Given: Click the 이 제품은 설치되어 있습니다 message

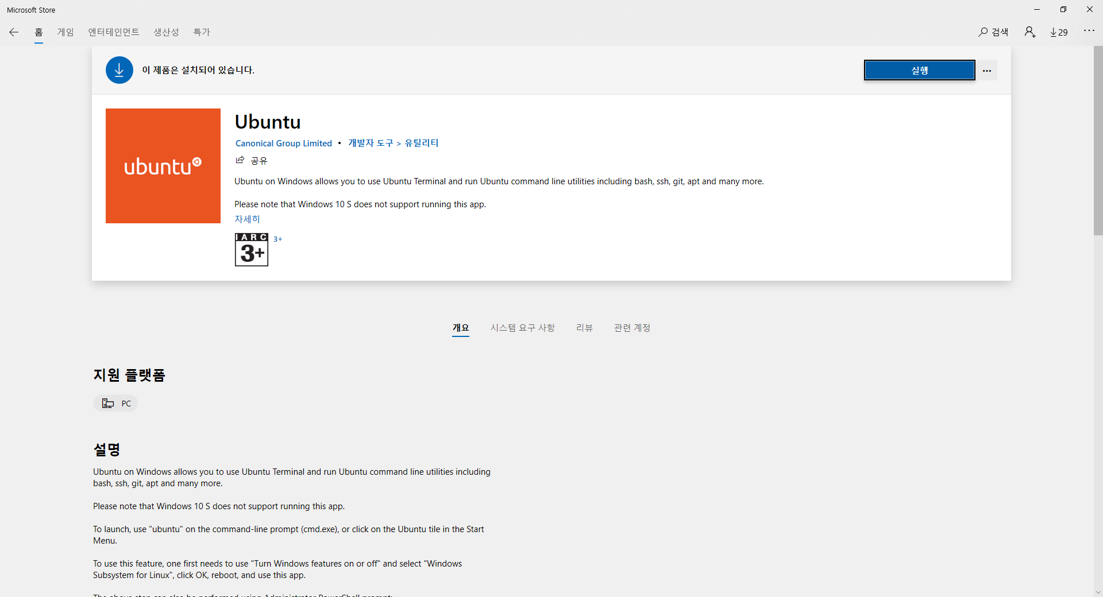Looking at the screenshot, I should pos(198,70).
